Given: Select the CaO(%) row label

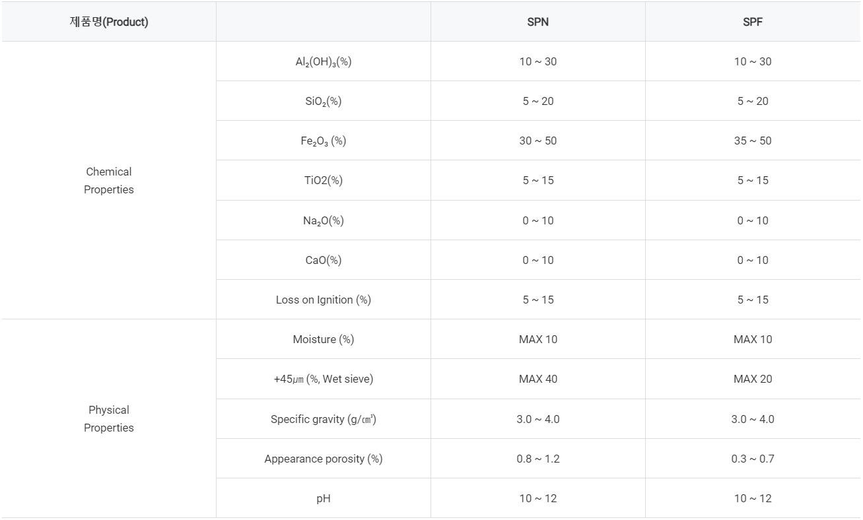Looking at the screenshot, I should (324, 260).
